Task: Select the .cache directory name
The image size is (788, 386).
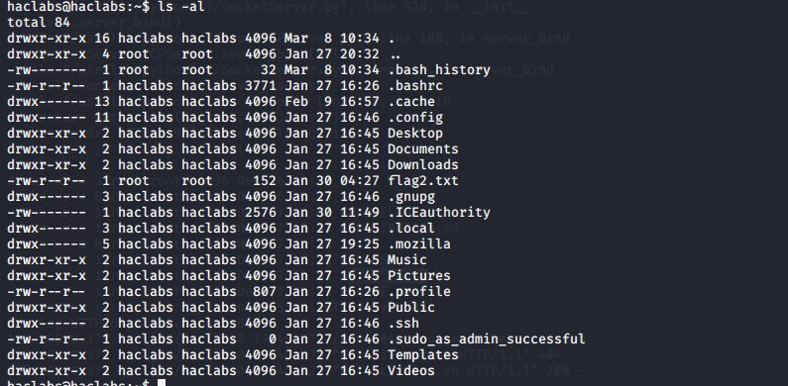Action: (411, 101)
